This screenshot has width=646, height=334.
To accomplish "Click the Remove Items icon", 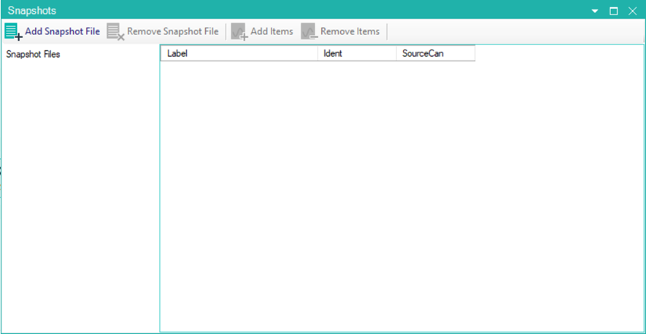I will click(309, 31).
